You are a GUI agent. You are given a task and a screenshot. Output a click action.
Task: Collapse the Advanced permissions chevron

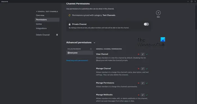pyautogui.click(x=94, y=43)
